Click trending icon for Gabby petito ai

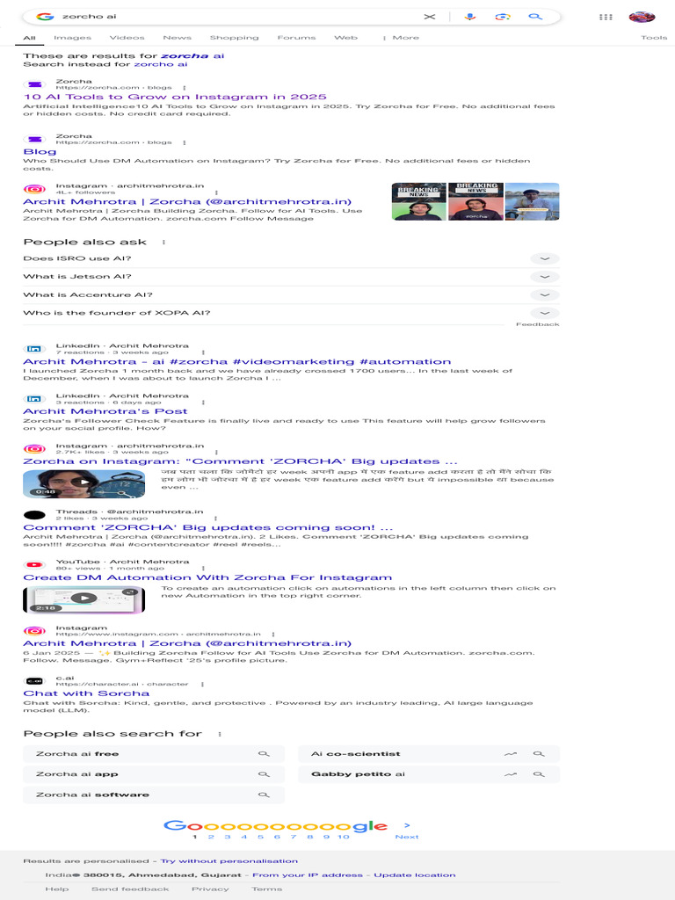coord(511,774)
